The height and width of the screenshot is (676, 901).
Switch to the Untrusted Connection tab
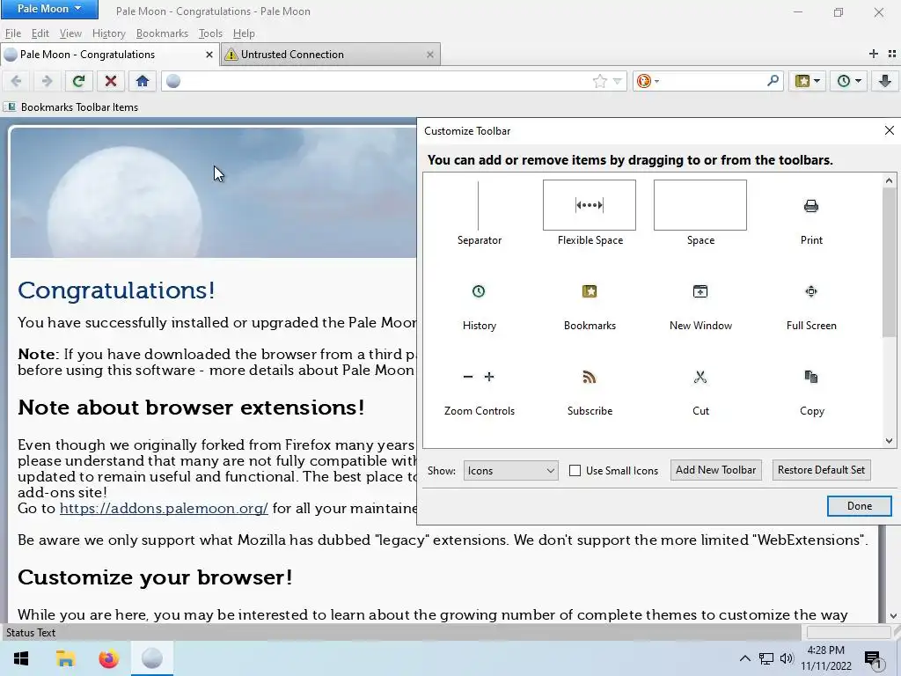330,54
